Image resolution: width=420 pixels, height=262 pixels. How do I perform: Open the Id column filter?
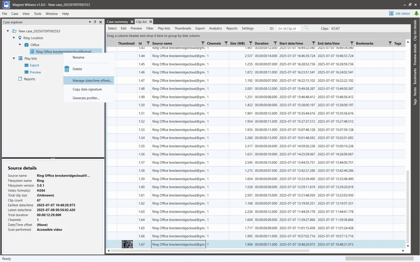point(148,43)
